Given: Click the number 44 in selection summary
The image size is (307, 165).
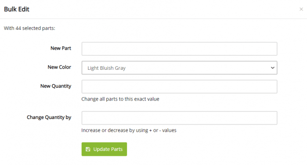Looking at the screenshot, I should [18, 28].
